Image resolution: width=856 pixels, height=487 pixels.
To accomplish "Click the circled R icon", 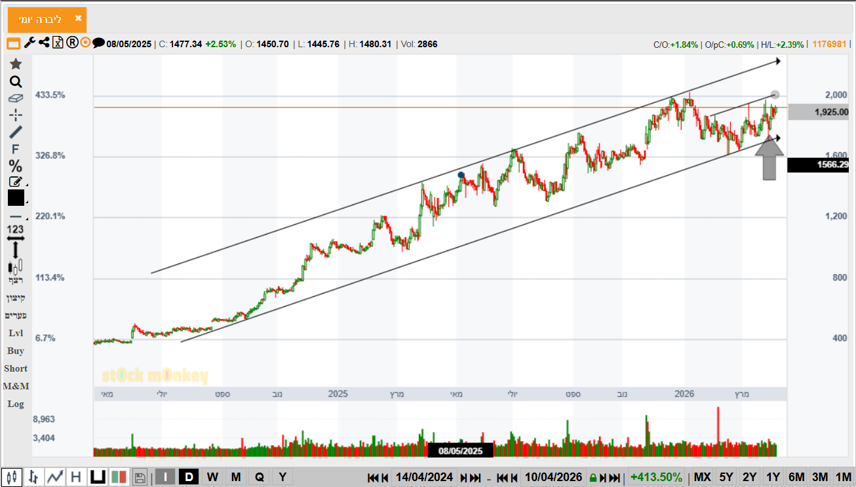I will tap(71, 43).
